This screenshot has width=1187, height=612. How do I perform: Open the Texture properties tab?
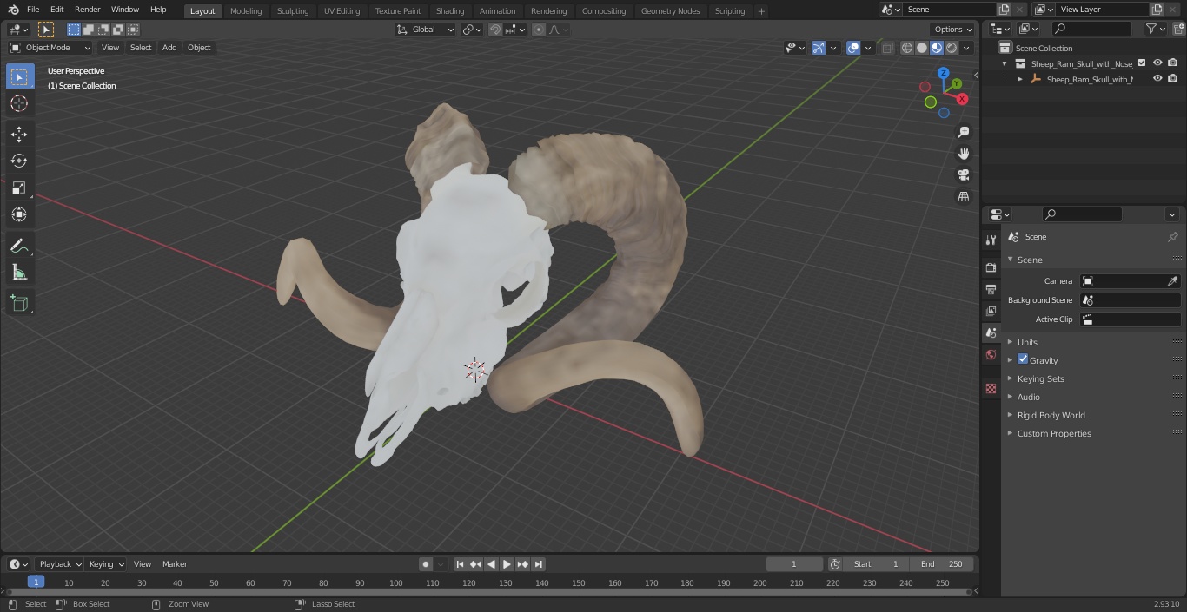pyautogui.click(x=991, y=388)
